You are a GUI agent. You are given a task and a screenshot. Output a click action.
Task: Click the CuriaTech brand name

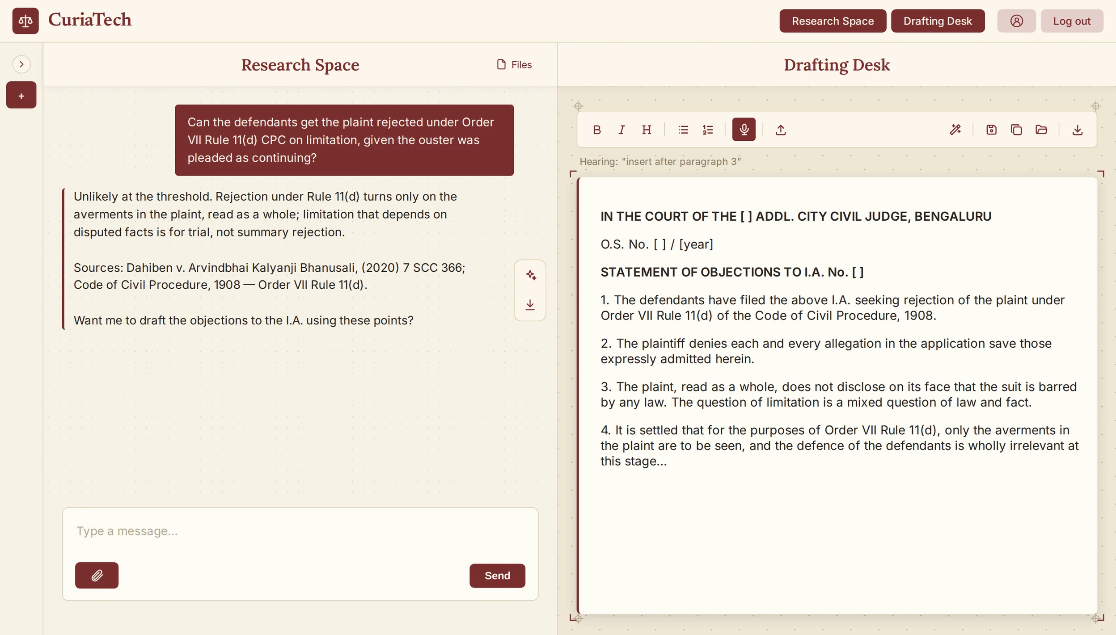[90, 20]
